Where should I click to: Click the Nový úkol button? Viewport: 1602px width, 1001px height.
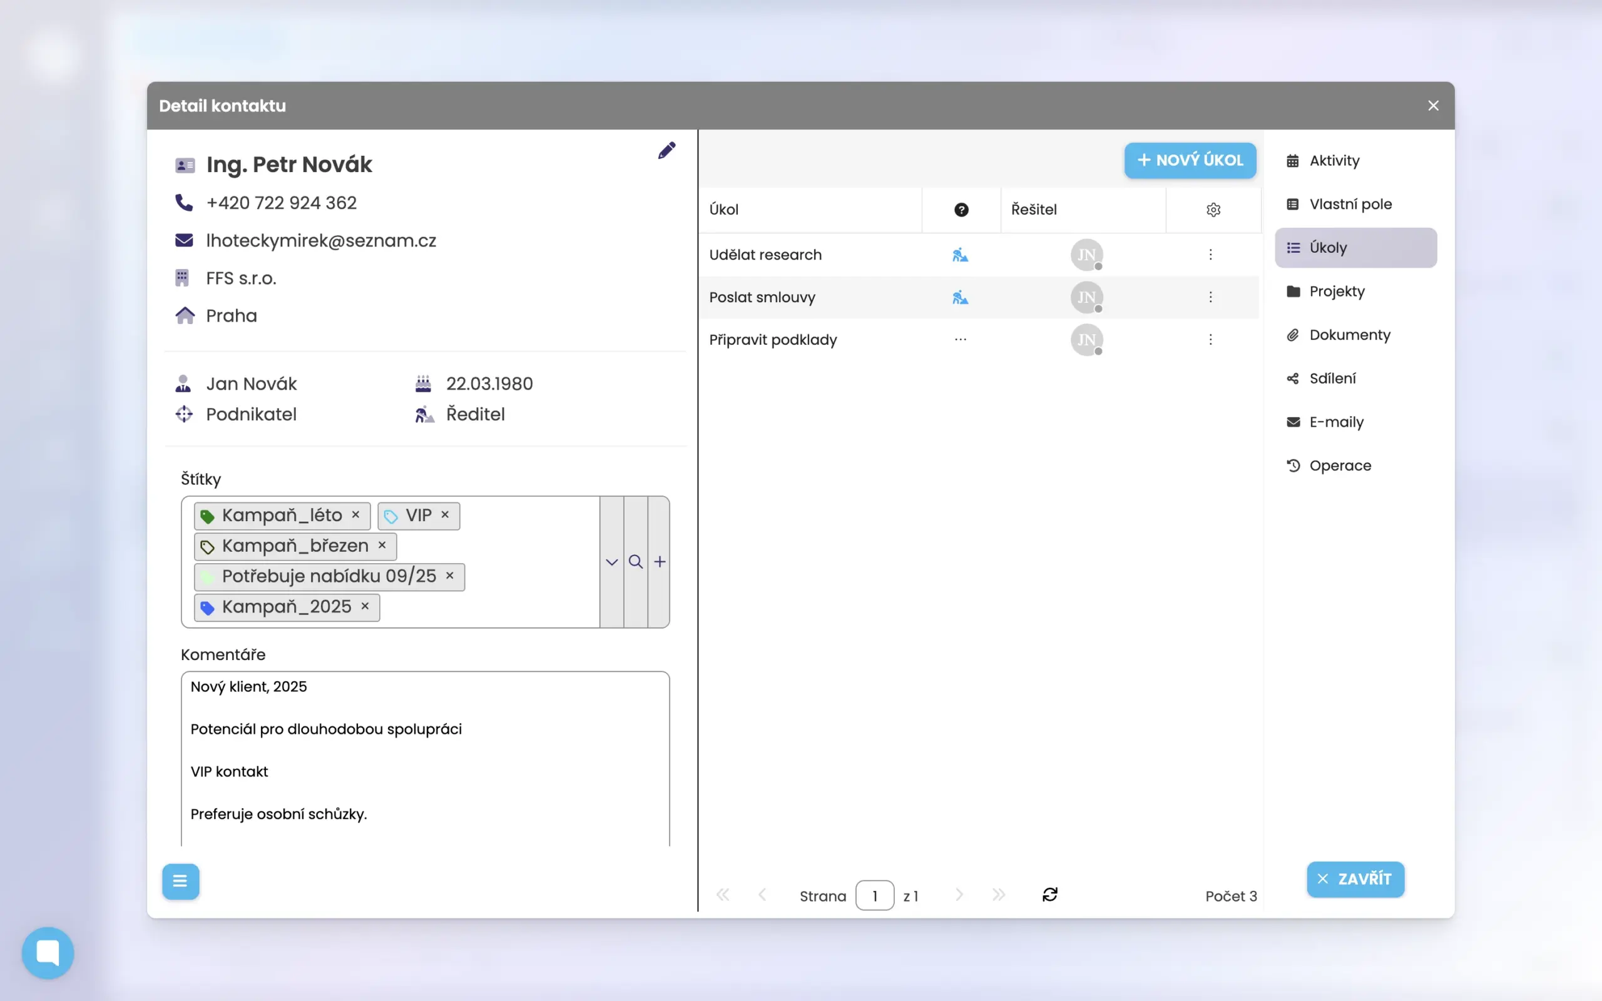1190,160
